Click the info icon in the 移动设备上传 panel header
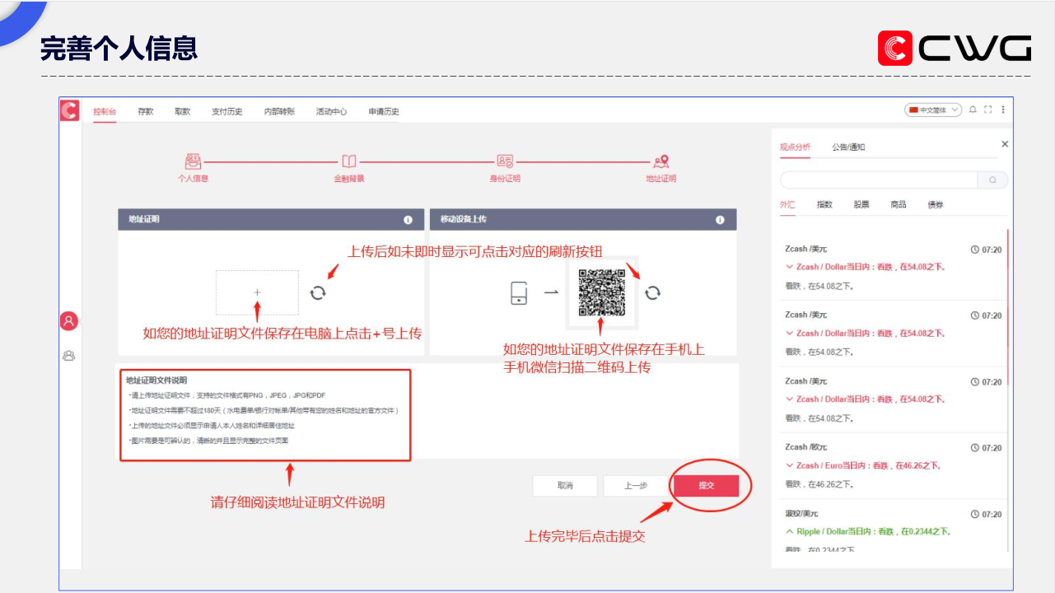 pyautogui.click(x=720, y=220)
